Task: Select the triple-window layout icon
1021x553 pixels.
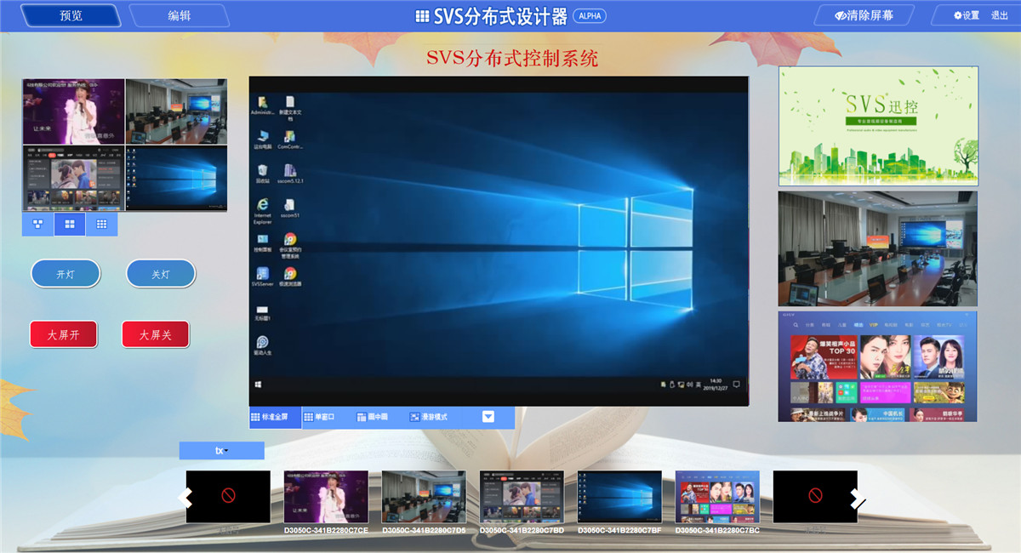Action: pyautogui.click(x=36, y=223)
